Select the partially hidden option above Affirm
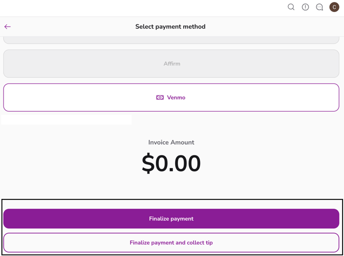 [171, 39]
